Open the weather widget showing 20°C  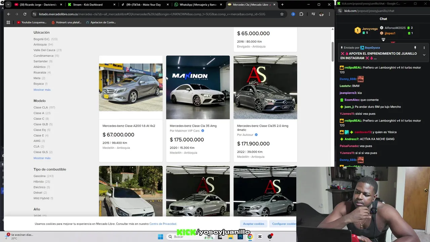[19, 237]
